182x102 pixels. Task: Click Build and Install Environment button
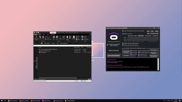tap(126, 52)
